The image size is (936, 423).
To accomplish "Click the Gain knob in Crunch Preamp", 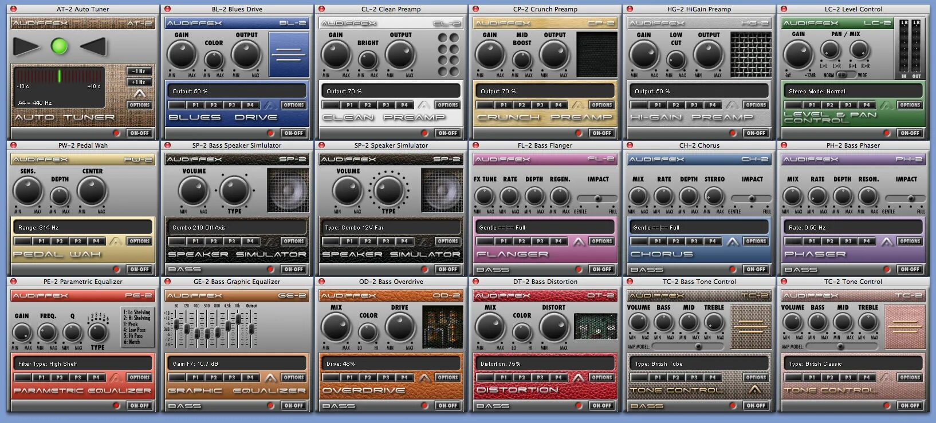I will tap(490, 55).
